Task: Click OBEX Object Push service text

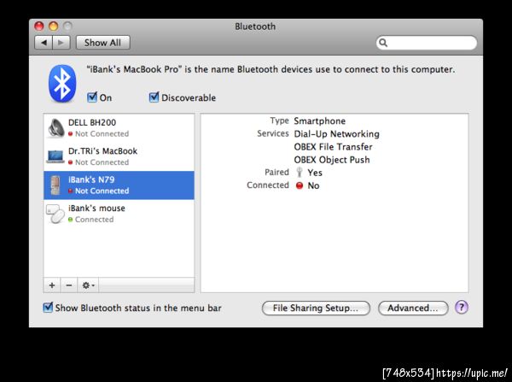Action: click(x=332, y=160)
